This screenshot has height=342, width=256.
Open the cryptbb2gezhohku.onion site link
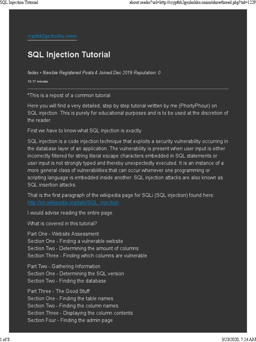[52, 36]
